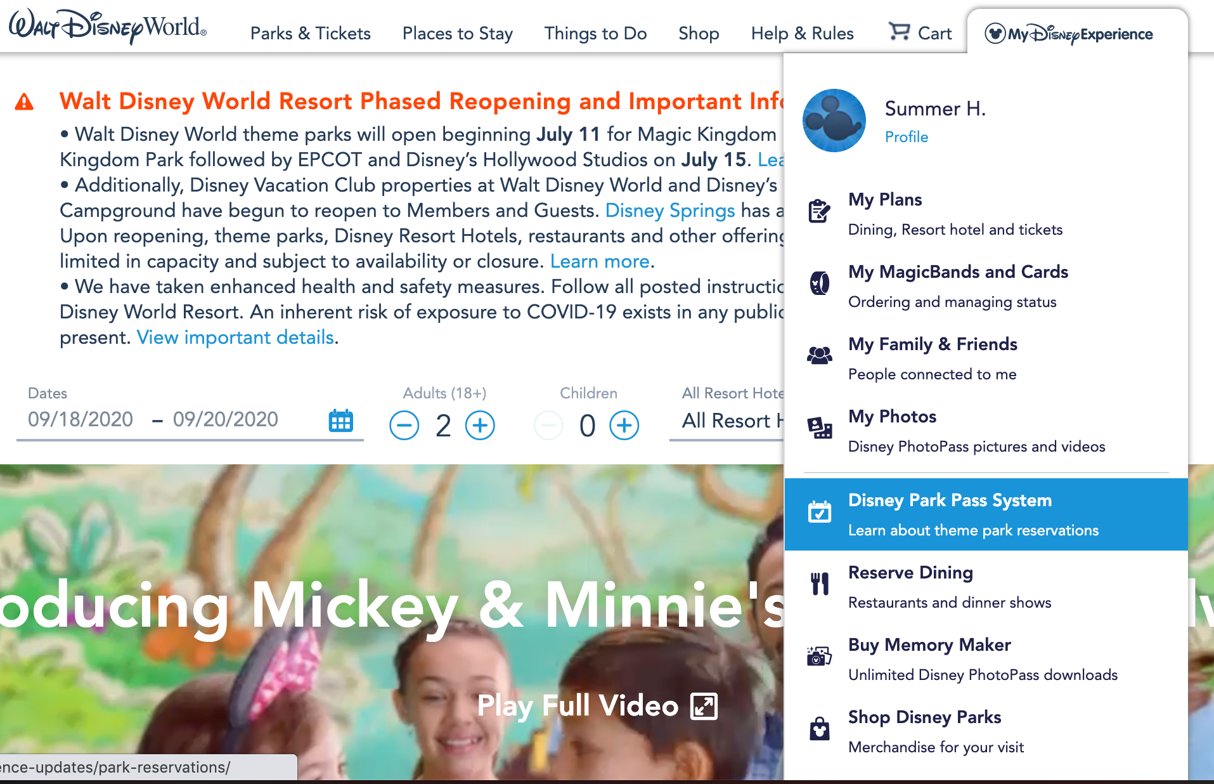Open the My Photos PhotoPass icon
The width and height of the screenshot is (1214, 784).
820,429
